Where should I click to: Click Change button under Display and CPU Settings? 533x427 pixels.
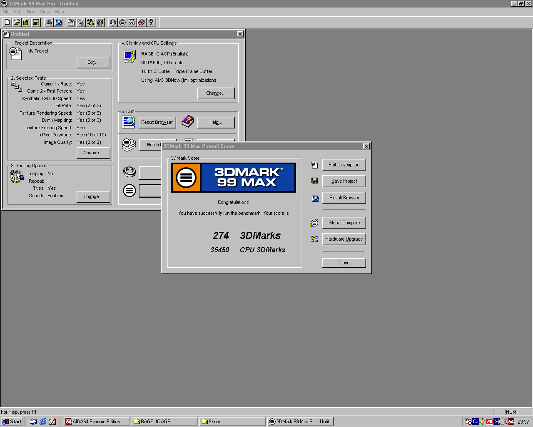tap(216, 93)
